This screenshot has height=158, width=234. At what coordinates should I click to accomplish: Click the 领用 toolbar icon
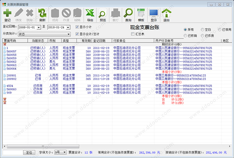(55, 13)
